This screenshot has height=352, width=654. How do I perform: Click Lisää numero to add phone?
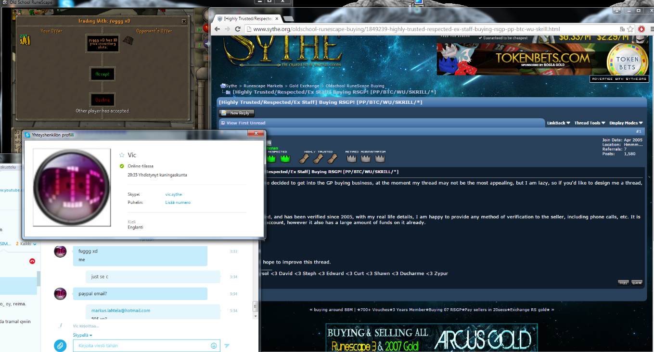178,202
